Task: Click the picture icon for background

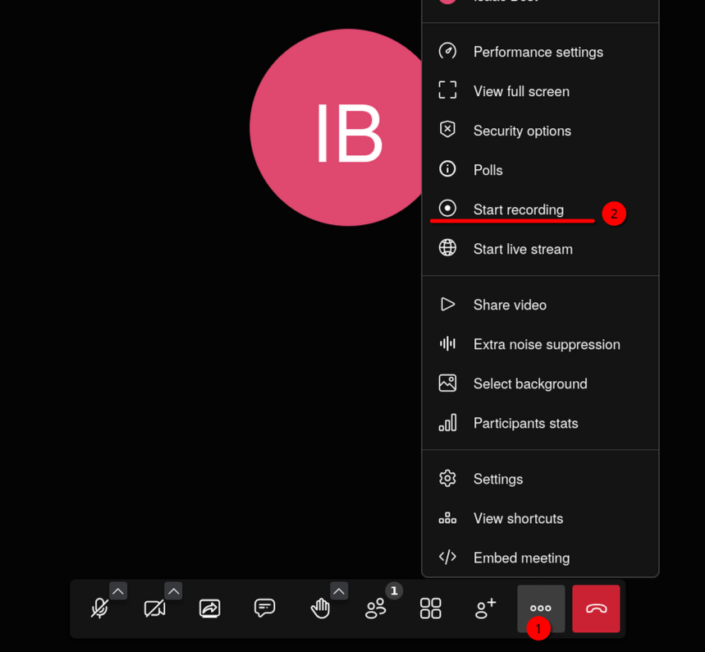Action: point(447,383)
